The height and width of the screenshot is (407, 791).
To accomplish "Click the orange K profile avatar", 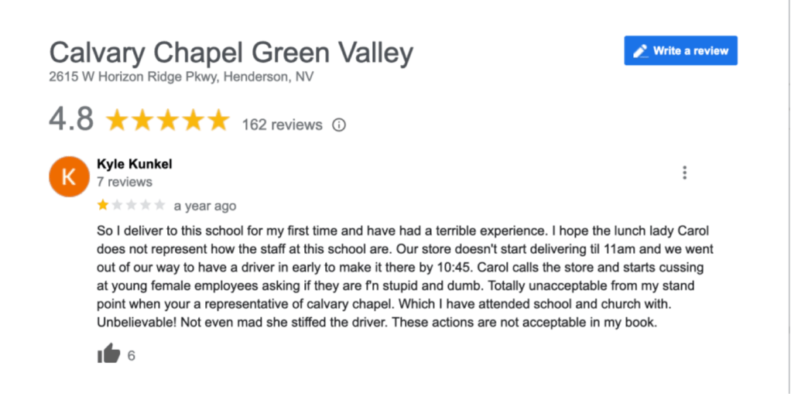I will click(68, 176).
